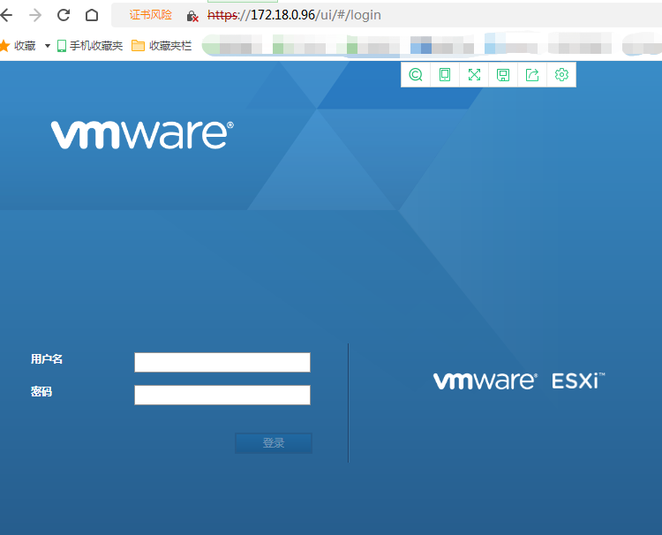Screen dimensions: 662x535
Task: Click the fullscreen expand arrows icon
Action: pos(474,75)
